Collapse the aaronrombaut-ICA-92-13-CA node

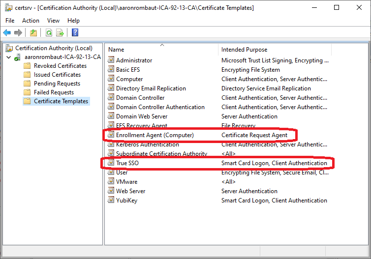(x=8, y=57)
